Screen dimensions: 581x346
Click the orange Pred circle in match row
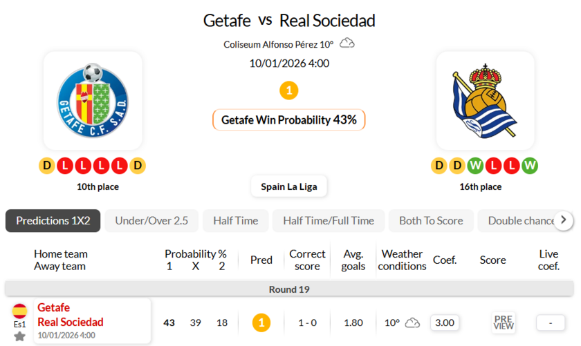pos(261,323)
